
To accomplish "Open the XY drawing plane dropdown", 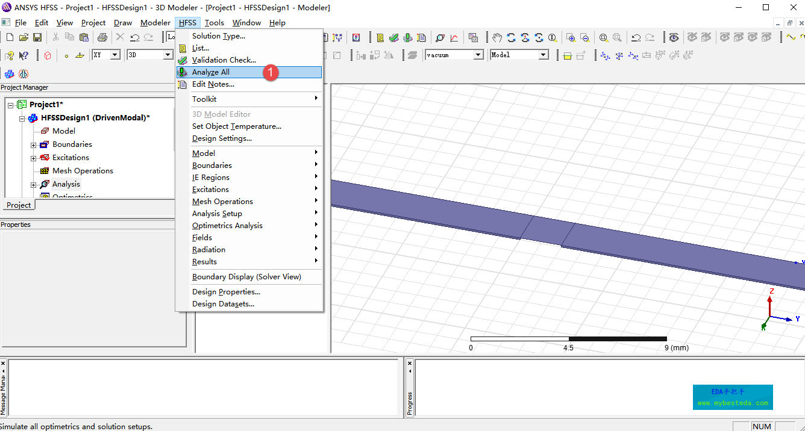I will [x=115, y=55].
